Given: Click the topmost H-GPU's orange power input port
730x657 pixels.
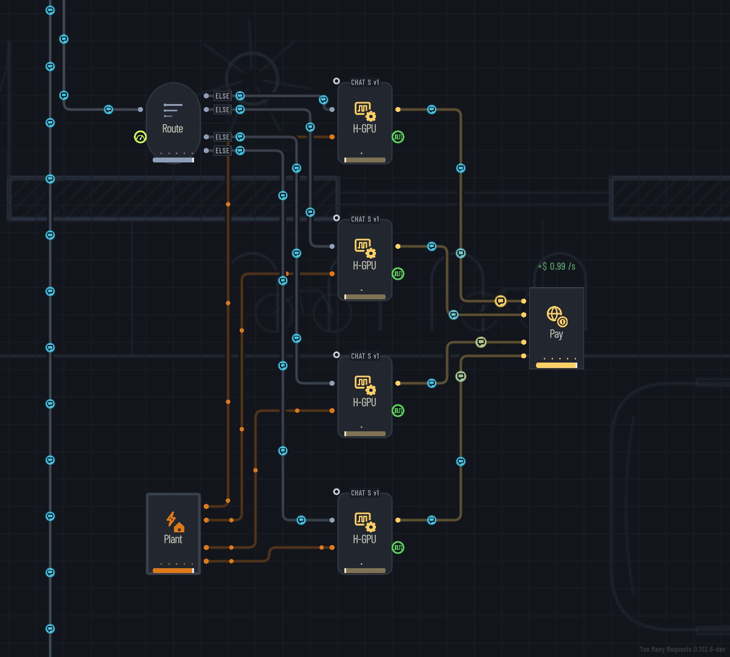Looking at the screenshot, I should pyautogui.click(x=332, y=137).
